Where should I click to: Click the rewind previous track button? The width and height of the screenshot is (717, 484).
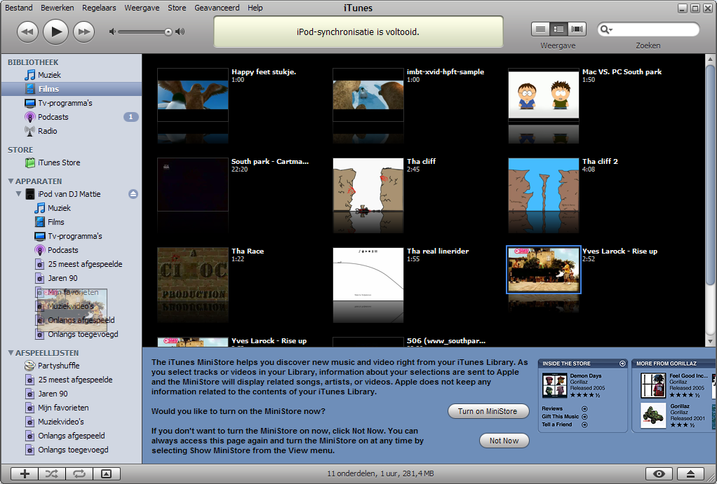click(x=27, y=32)
